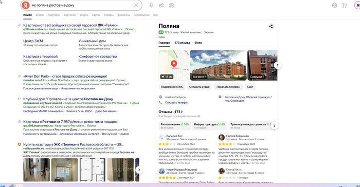Open the map thumbnail with red pin
The image size is (360, 187).
point(174,65)
